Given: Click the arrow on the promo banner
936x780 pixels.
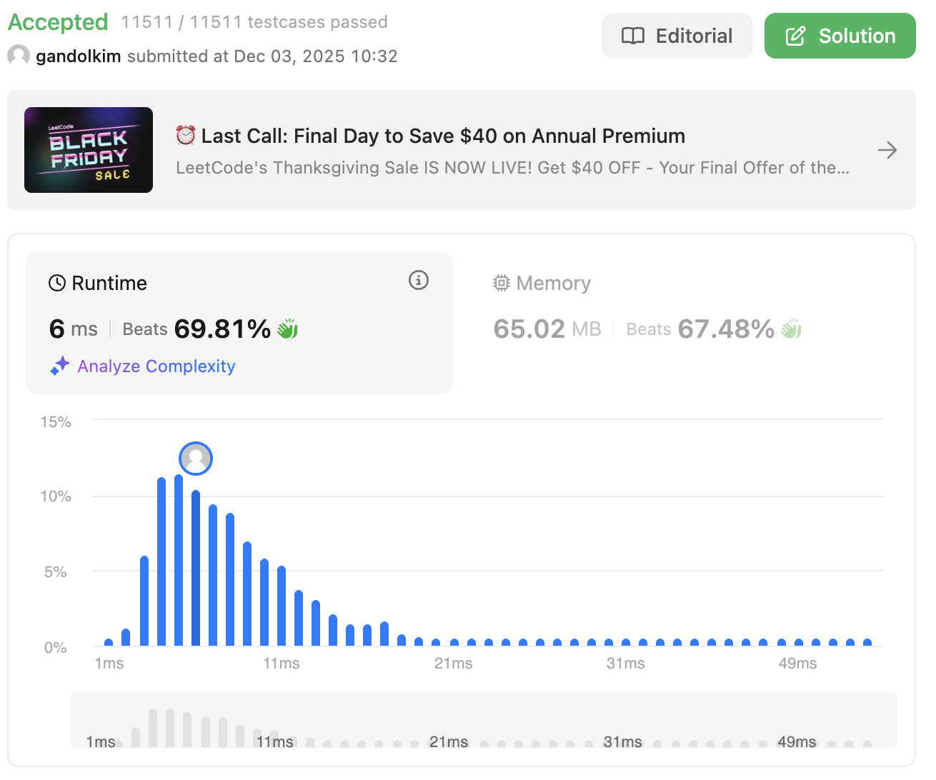Looking at the screenshot, I should [x=887, y=150].
